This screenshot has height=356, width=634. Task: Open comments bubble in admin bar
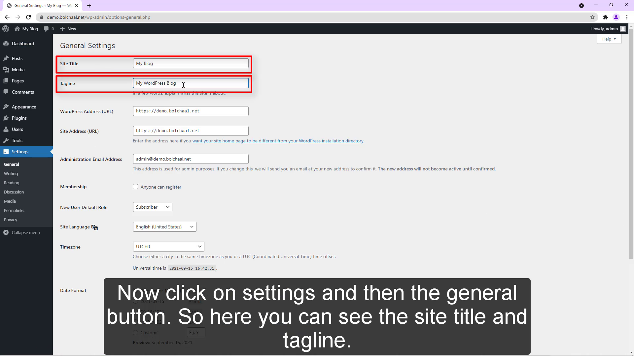click(46, 29)
